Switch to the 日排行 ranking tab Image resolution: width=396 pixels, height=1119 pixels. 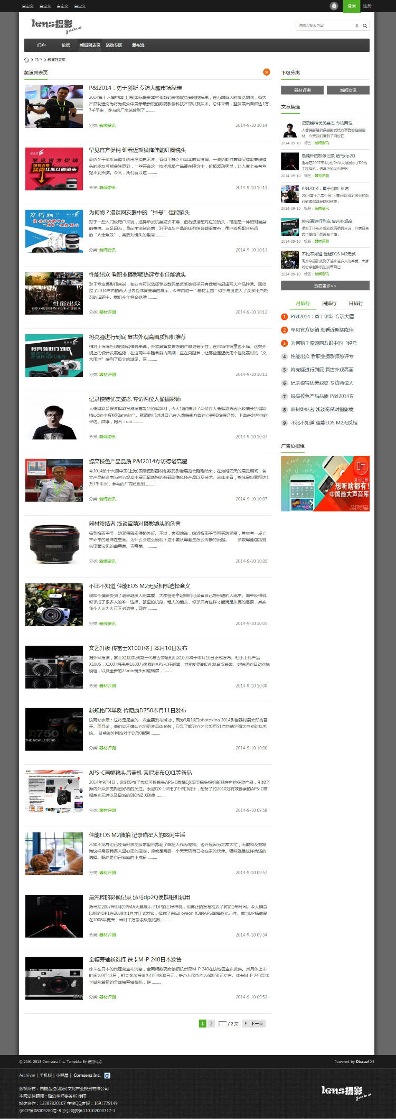click(x=356, y=304)
